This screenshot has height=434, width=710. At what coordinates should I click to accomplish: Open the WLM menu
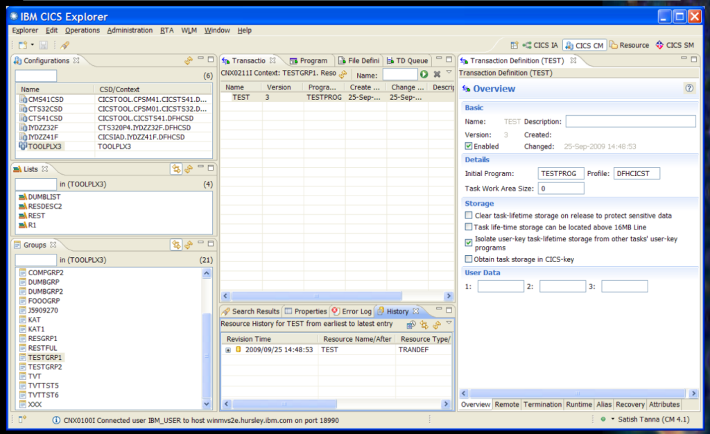pos(189,31)
